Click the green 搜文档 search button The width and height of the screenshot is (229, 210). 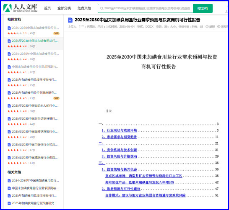point(203,8)
